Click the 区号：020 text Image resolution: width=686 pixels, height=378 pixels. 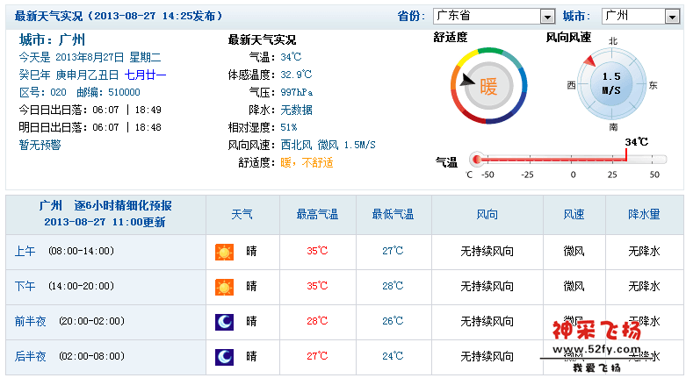[x=43, y=92]
